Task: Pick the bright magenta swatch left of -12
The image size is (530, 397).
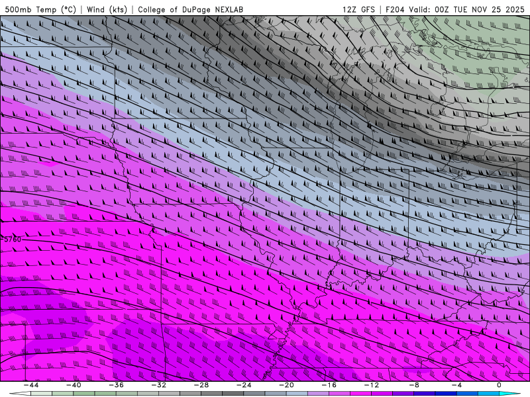Action: coord(360,394)
